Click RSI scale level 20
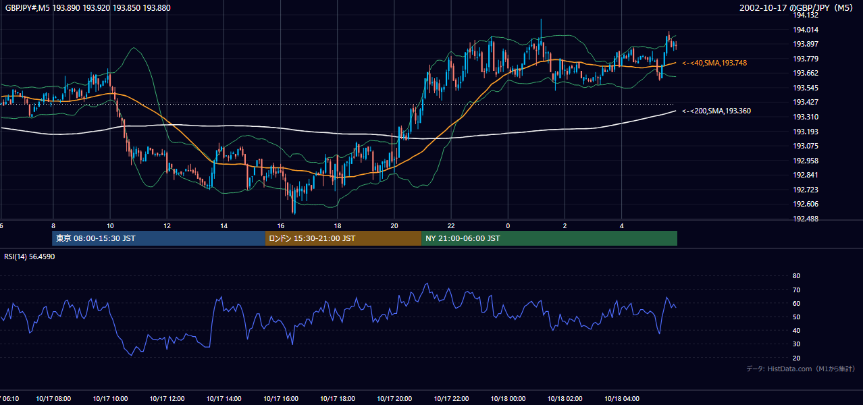The height and width of the screenshot is (405, 863). coord(796,358)
